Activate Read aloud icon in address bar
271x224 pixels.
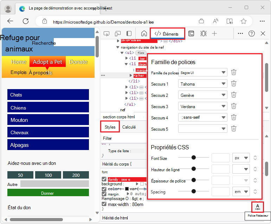click(x=215, y=21)
